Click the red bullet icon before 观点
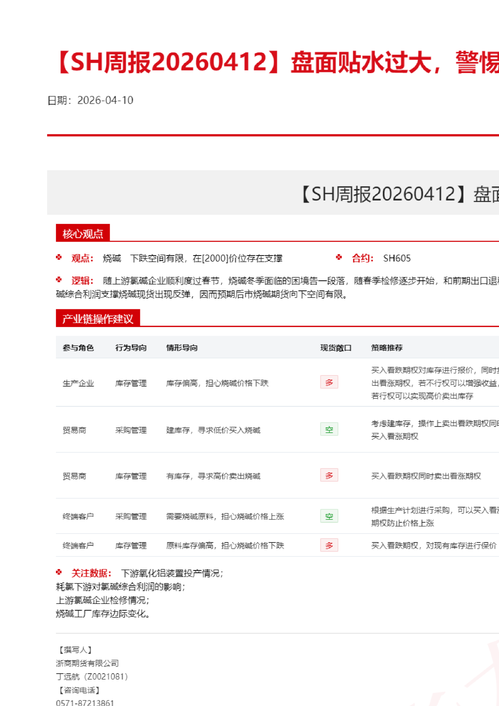Viewport: 499px width, 706px height. pyautogui.click(x=59, y=257)
